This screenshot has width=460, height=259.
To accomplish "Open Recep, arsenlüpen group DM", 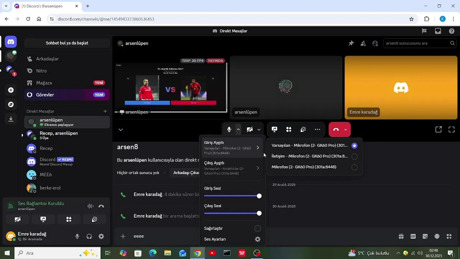I will click(x=67, y=136).
